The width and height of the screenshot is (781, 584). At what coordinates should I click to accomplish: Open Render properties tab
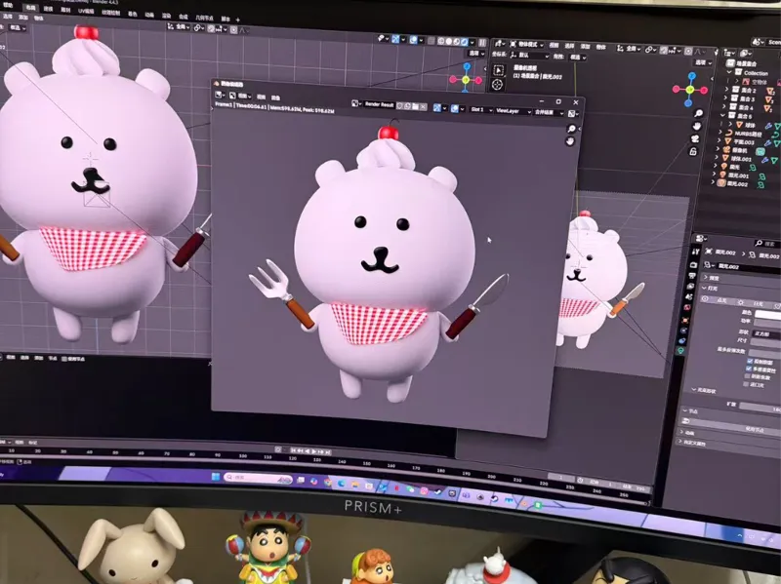(693, 264)
